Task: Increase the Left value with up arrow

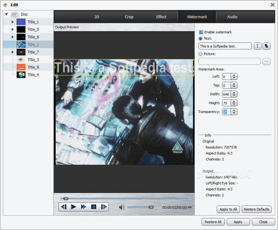Action: [x=234, y=75]
